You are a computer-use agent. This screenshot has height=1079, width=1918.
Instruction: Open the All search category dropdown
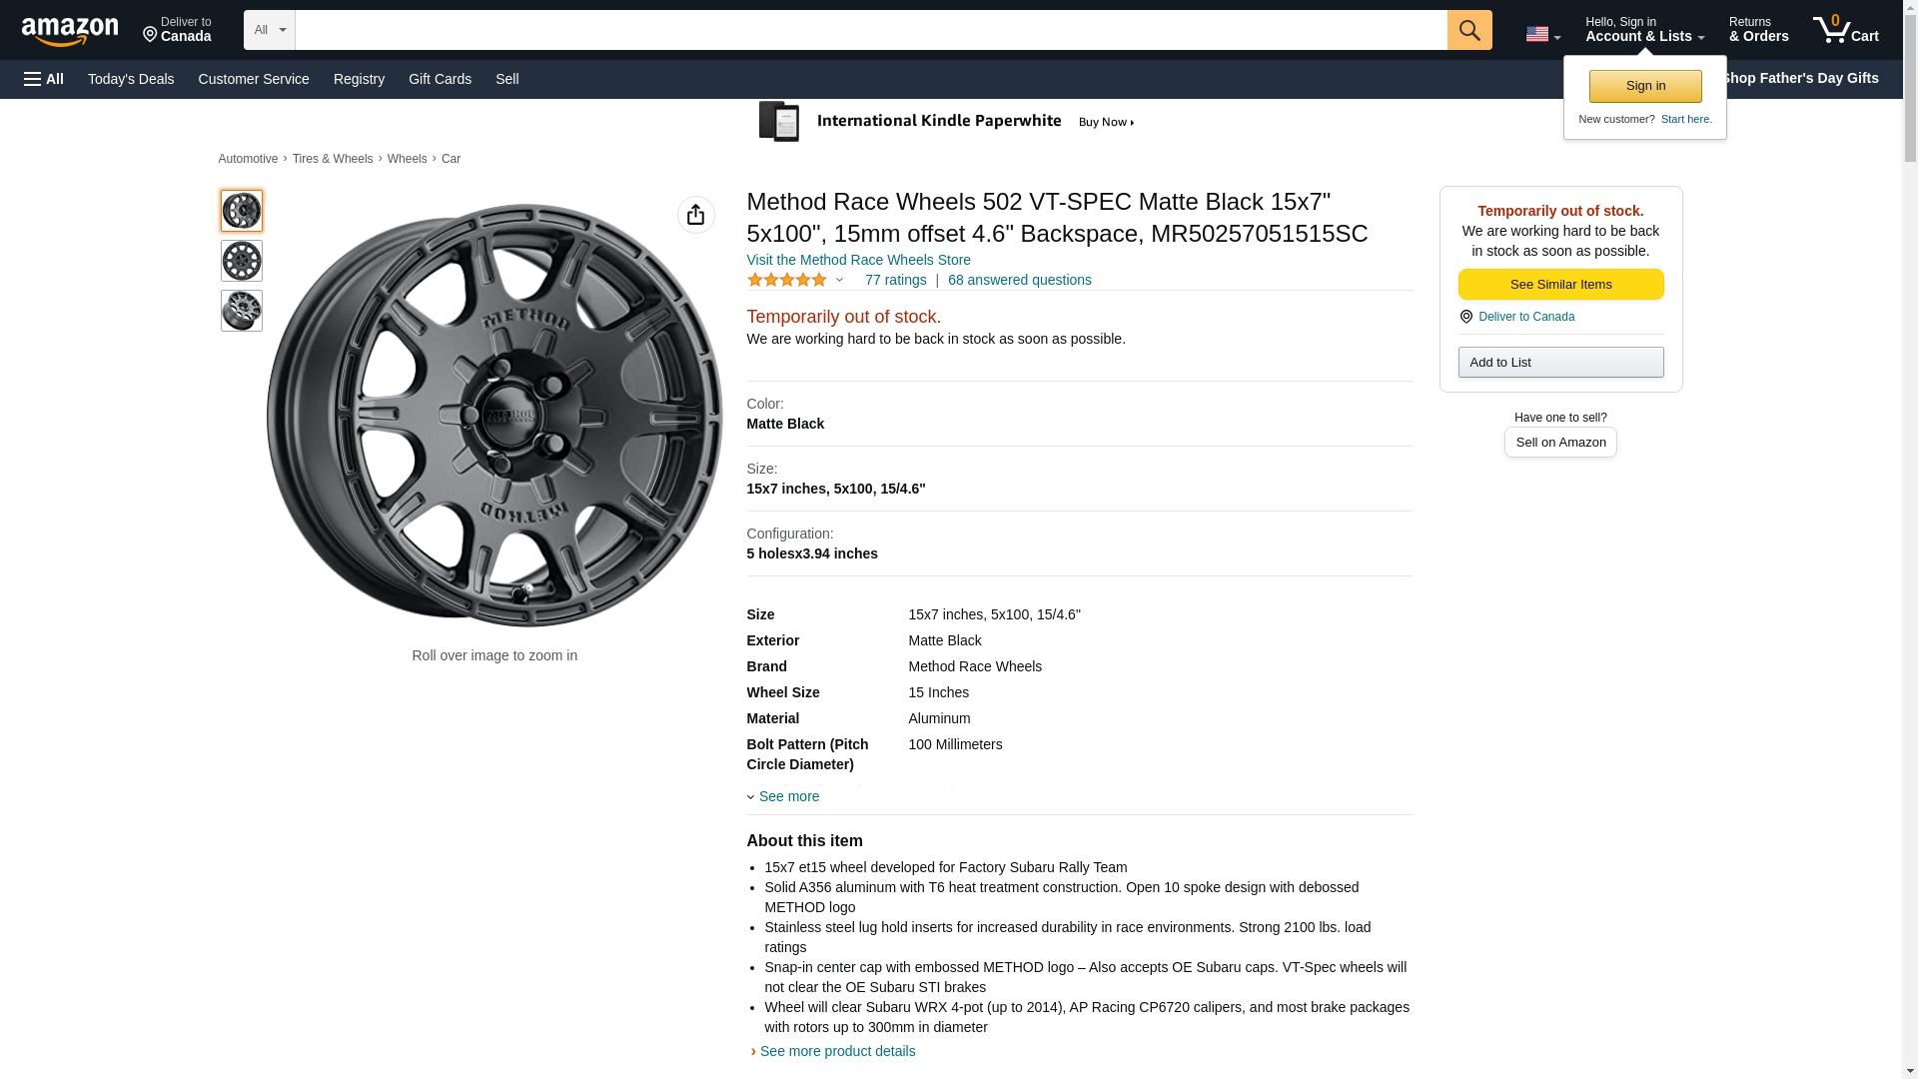(269, 30)
